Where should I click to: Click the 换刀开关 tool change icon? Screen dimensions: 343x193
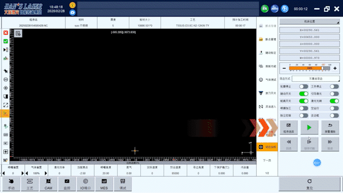point(261,93)
